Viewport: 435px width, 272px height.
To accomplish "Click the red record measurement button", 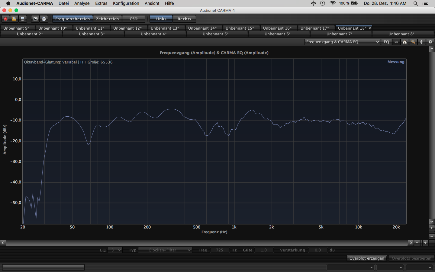I will point(5,19).
